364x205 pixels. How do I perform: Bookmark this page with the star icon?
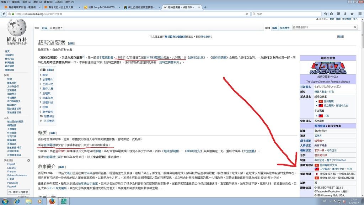click(326, 14)
